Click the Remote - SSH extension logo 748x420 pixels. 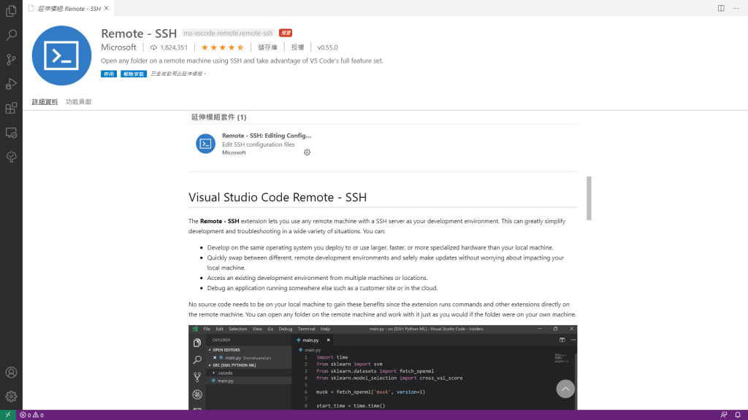click(x=61, y=55)
